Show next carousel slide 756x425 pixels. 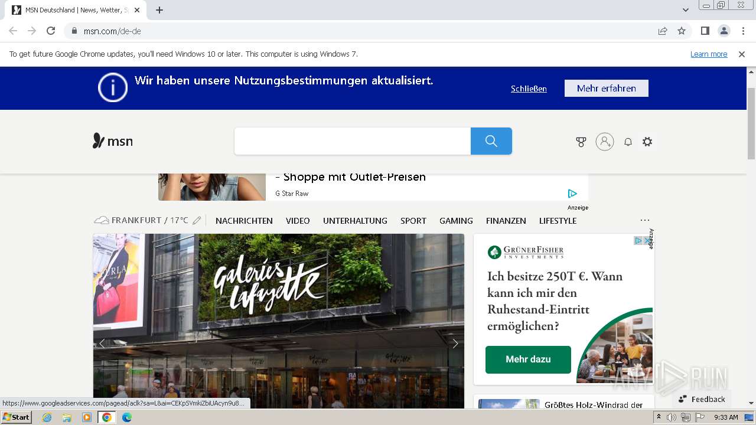pyautogui.click(x=455, y=344)
